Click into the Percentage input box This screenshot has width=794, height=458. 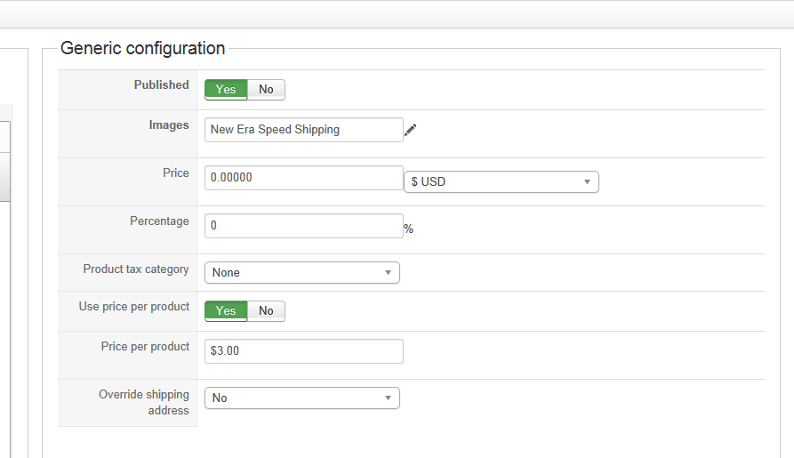point(303,226)
